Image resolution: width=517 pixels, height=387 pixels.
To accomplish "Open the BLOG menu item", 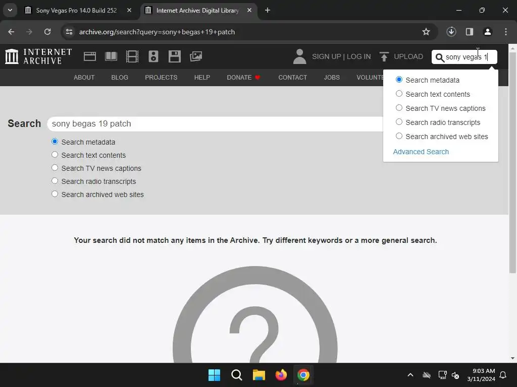I will (120, 77).
